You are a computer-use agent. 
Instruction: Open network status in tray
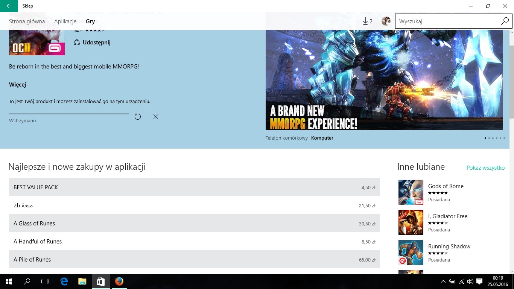pyautogui.click(x=461, y=281)
